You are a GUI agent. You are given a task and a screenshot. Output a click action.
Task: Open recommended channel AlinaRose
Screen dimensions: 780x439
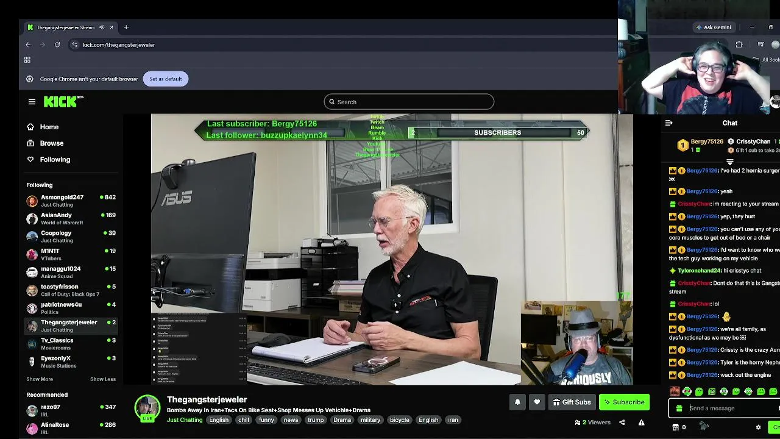71,428
